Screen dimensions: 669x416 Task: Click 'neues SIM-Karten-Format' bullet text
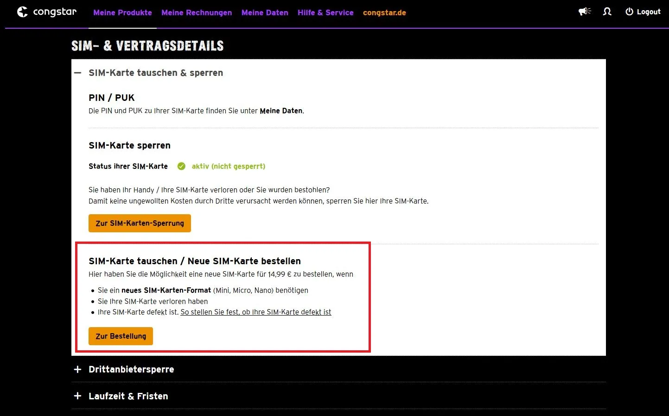click(166, 290)
